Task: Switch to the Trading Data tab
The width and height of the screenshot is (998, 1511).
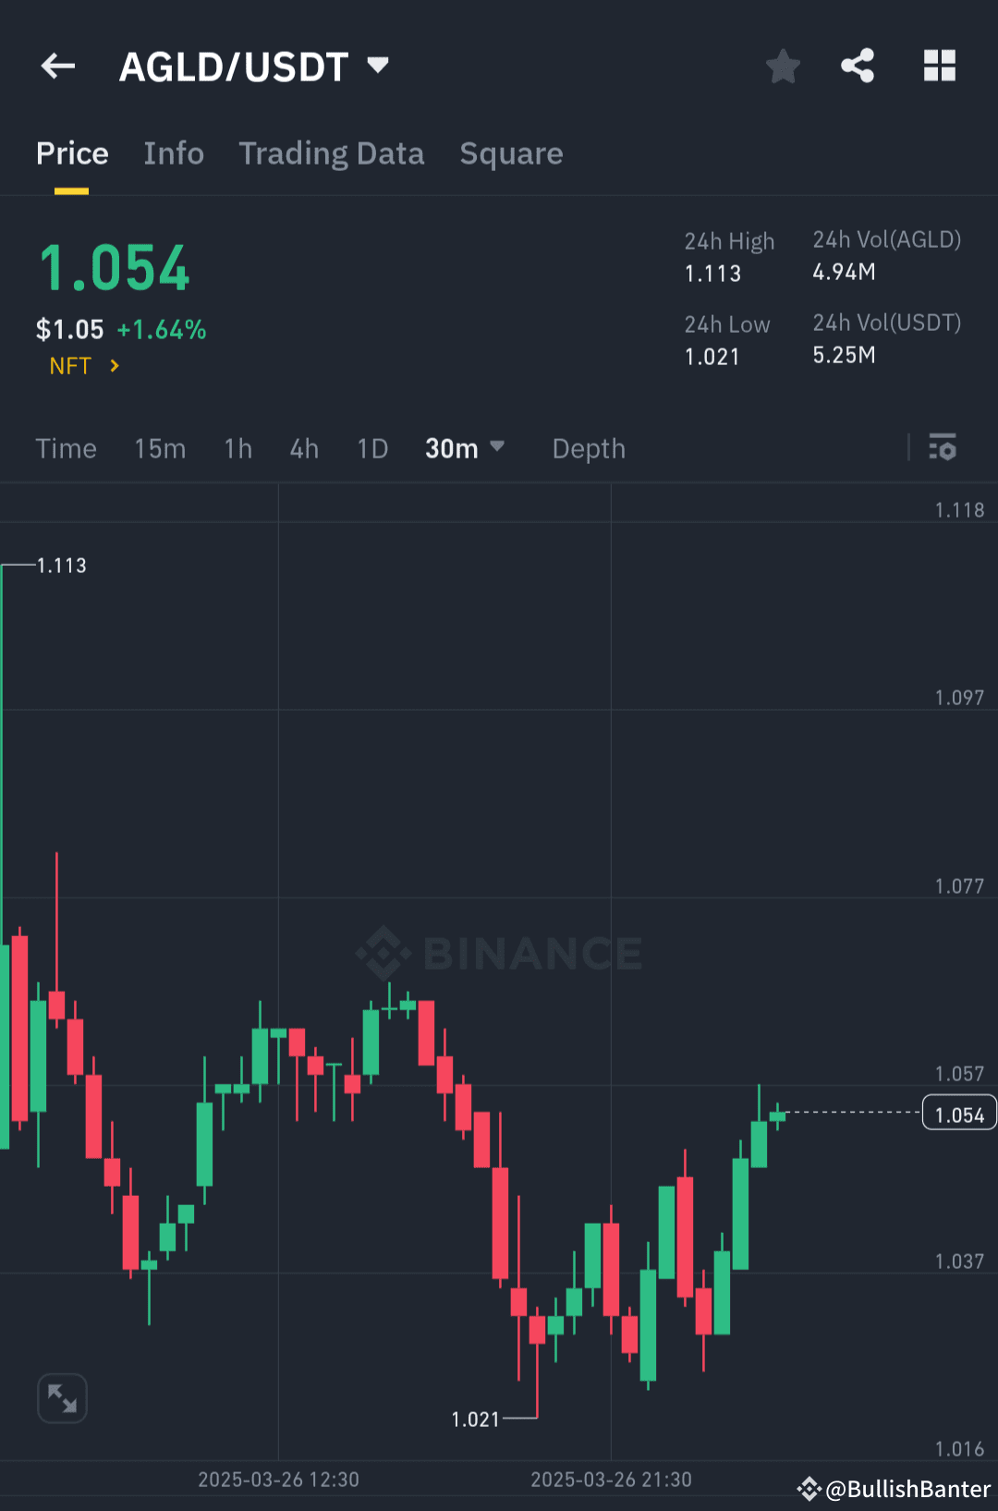Action: click(x=332, y=153)
